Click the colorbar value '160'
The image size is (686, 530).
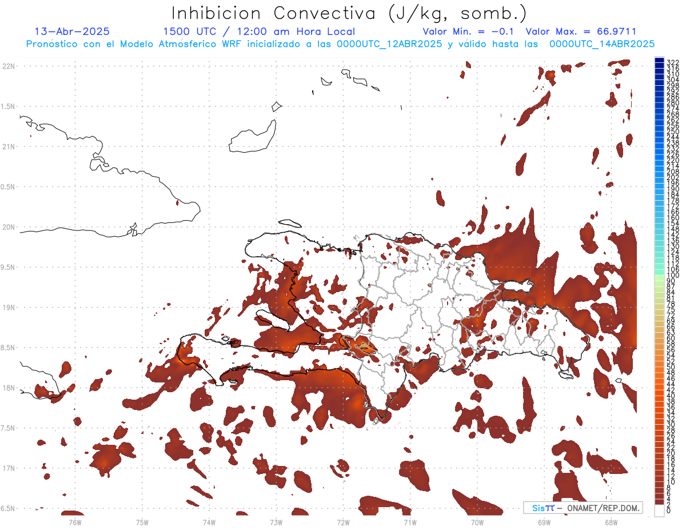(x=673, y=217)
